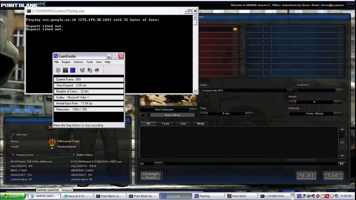This screenshot has width=356, height=200.
Task: Switch chat to the Team tab
Action: [165, 124]
